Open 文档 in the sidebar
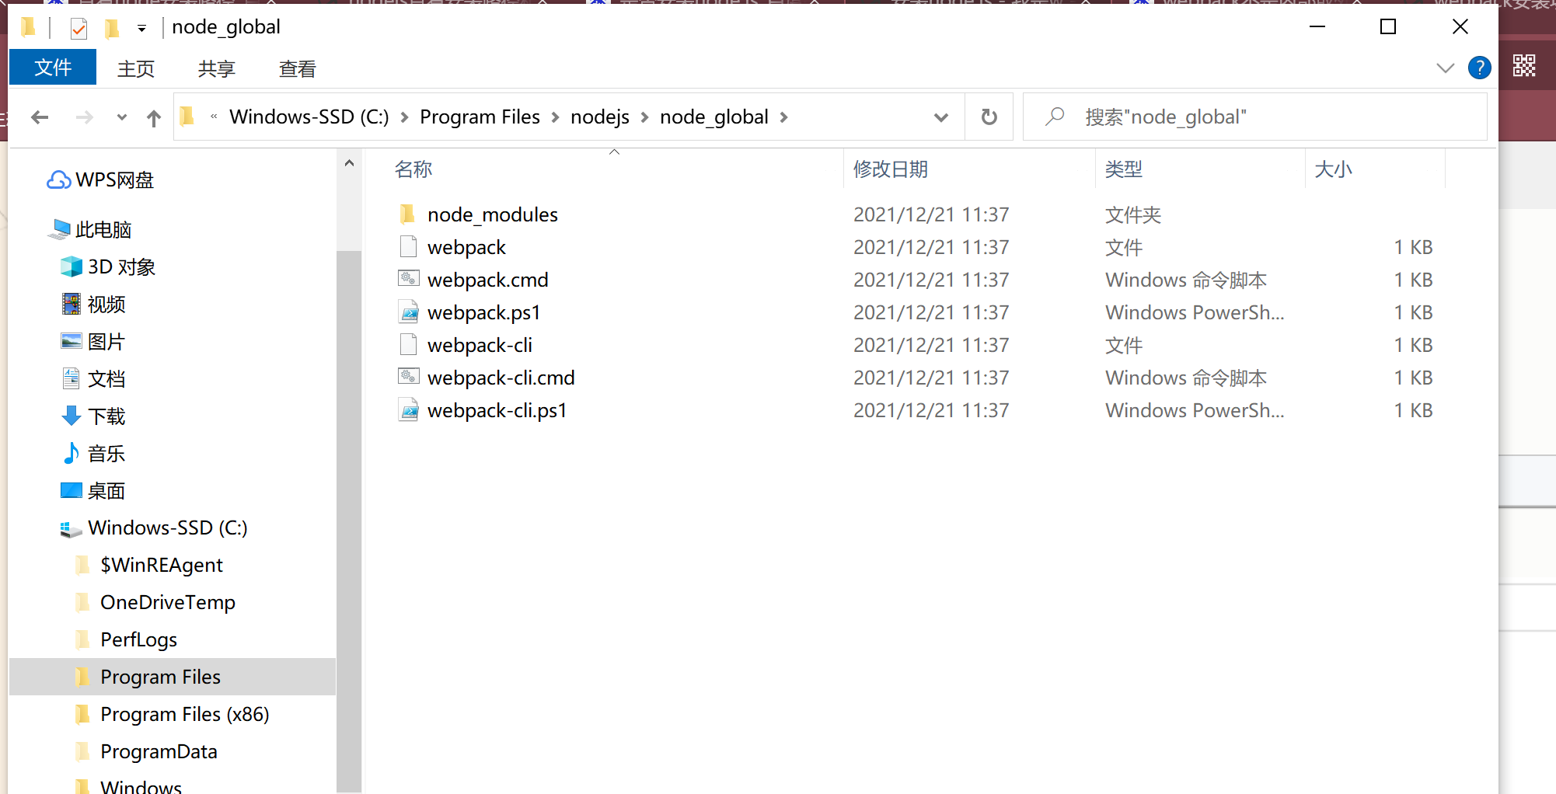Screen dimensions: 1556x794 [x=106, y=379]
